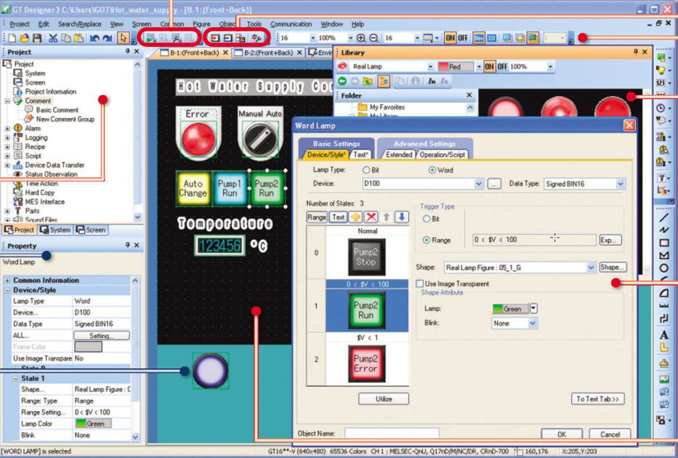This screenshot has width=678, height=458.
Task: Click the Lamp object bulb icon
Action: [x=661, y=70]
